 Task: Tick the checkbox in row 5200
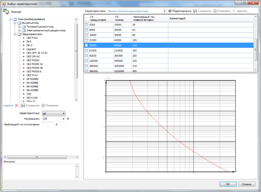tap(86, 25)
